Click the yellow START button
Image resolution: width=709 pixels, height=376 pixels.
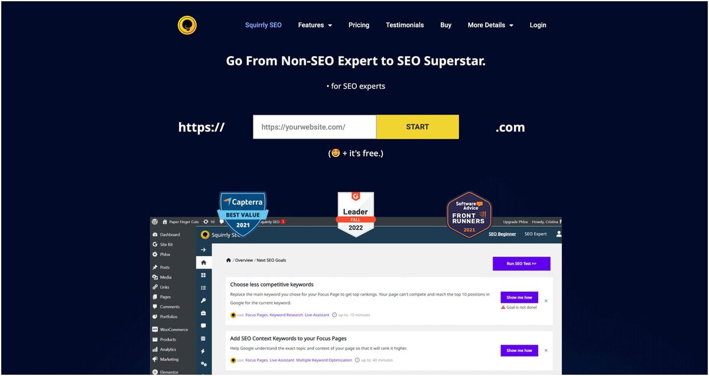[x=418, y=127]
